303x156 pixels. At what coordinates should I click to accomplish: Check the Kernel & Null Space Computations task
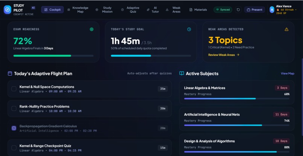(x=14, y=89)
